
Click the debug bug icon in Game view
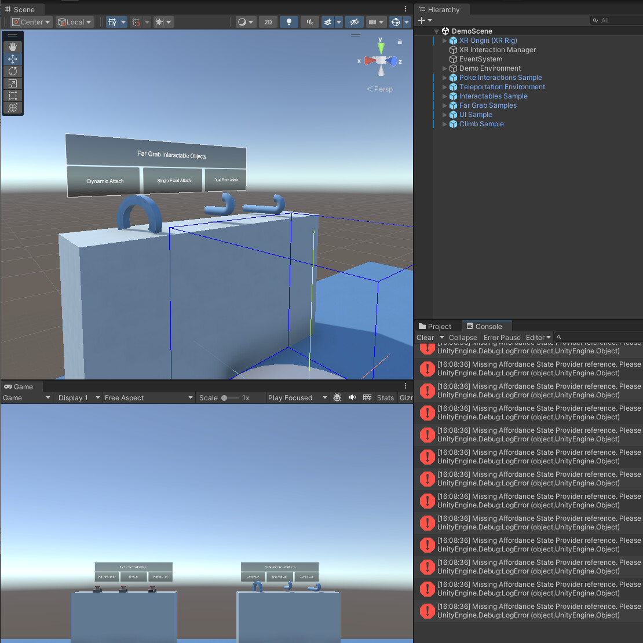click(x=337, y=397)
